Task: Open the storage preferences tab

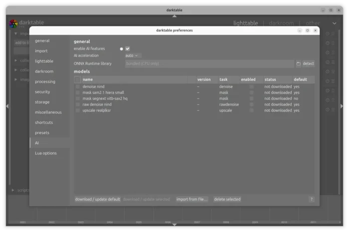Action: pyautogui.click(x=42, y=102)
